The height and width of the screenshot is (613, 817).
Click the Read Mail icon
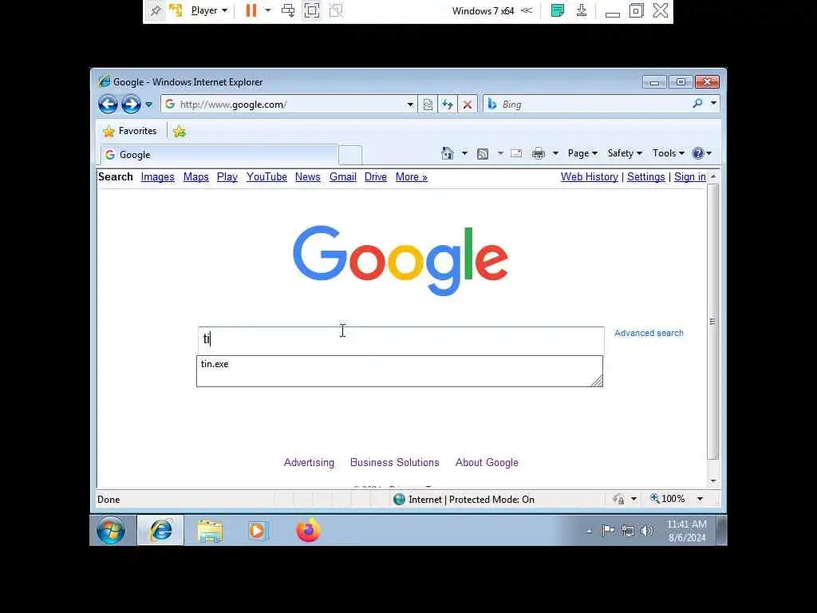coord(516,153)
